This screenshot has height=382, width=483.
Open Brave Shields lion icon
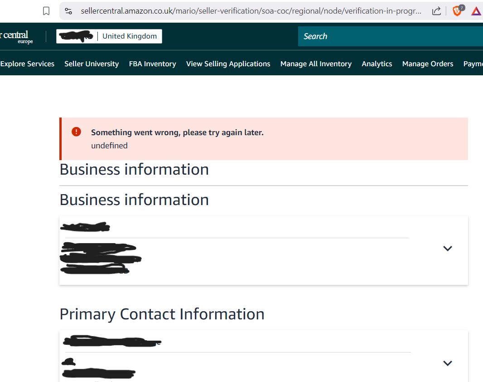click(458, 11)
